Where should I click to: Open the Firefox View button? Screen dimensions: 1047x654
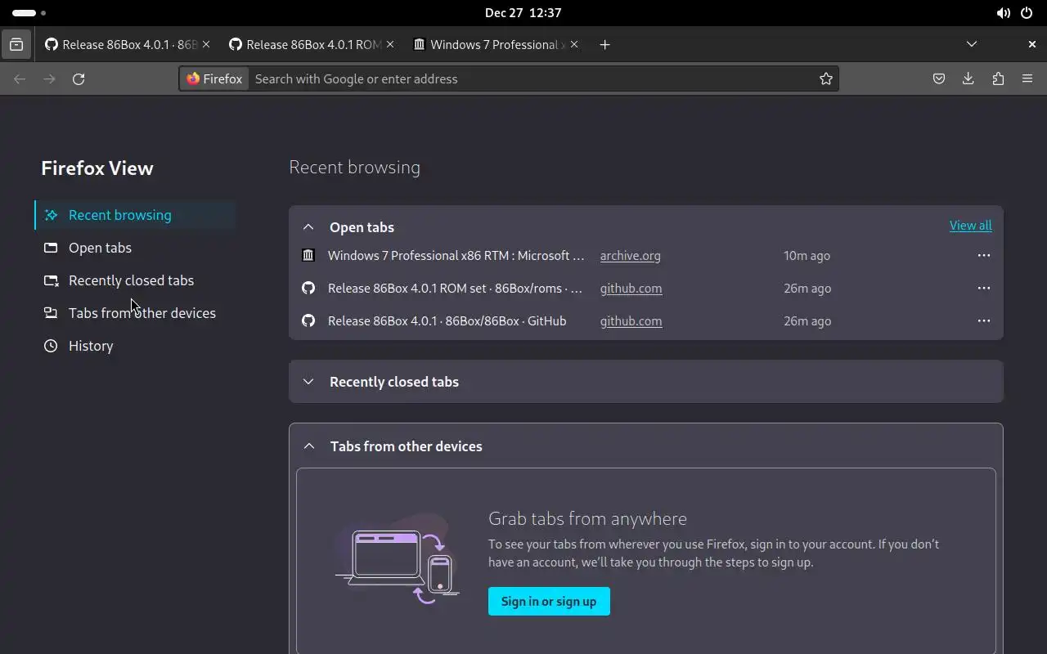(16, 45)
